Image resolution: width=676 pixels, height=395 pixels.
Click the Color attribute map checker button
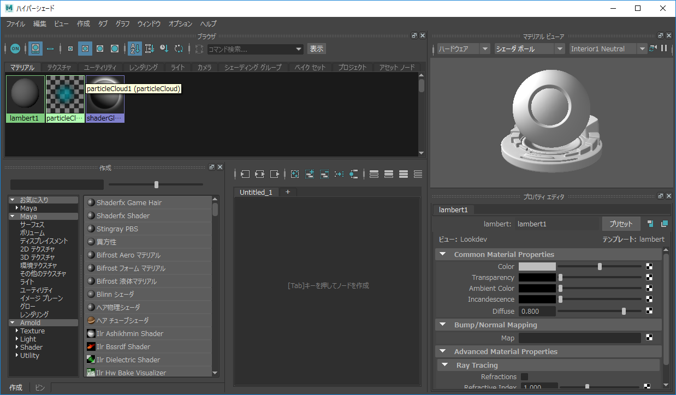649,267
